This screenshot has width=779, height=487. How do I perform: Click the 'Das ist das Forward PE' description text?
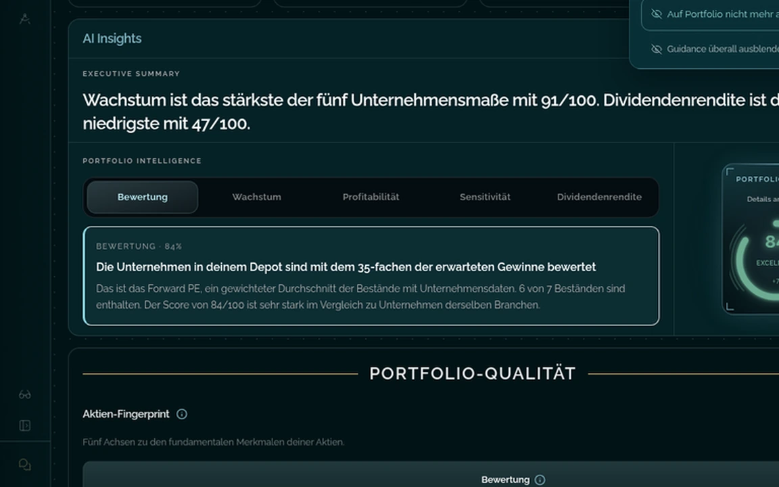pyautogui.click(x=360, y=297)
